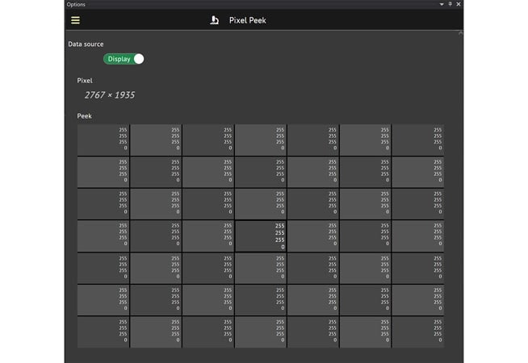Toggle the Display data source switch

(x=124, y=59)
